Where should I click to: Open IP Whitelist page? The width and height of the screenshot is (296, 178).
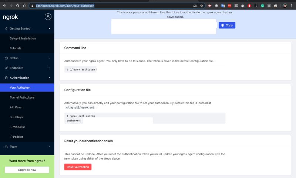17,127
